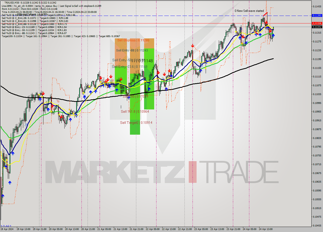This screenshot has height=232, width=323.
Task: Click the 0.10555 price axis label
Action: click(317, 199)
